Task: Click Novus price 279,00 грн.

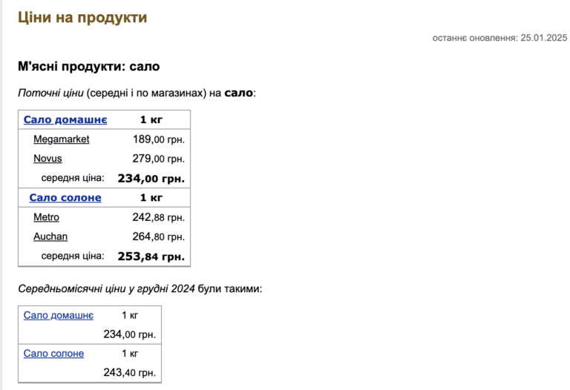Action: coord(159,159)
